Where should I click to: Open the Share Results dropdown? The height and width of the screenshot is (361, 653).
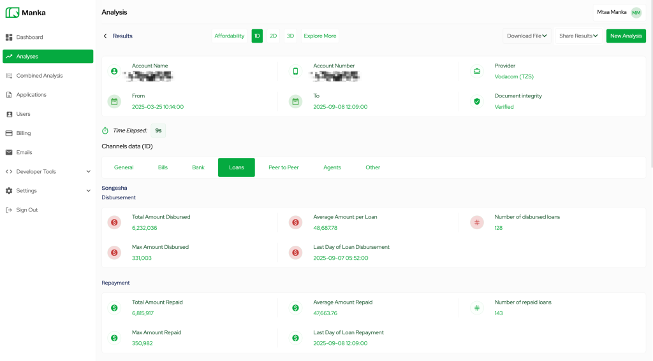(578, 36)
